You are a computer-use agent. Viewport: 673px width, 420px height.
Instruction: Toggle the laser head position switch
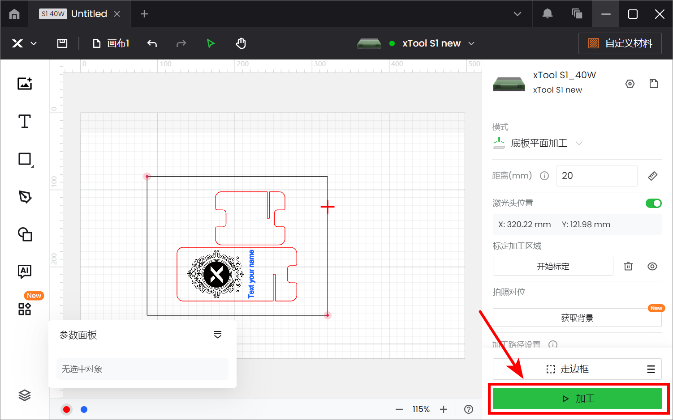(653, 204)
